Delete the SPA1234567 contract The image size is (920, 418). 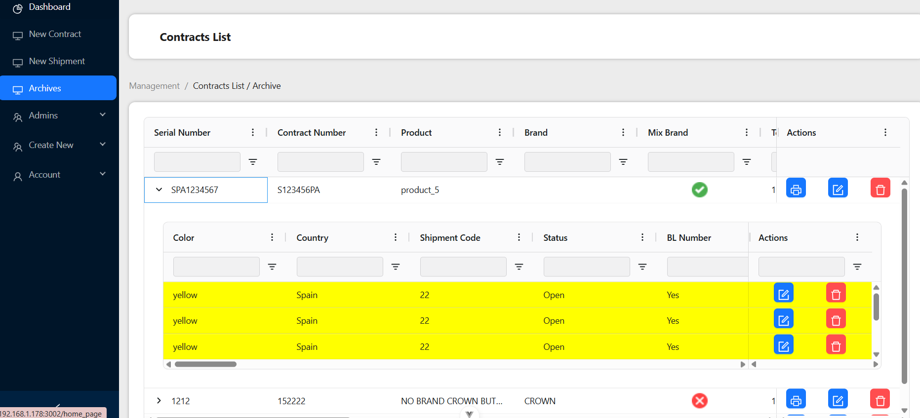[880, 188]
